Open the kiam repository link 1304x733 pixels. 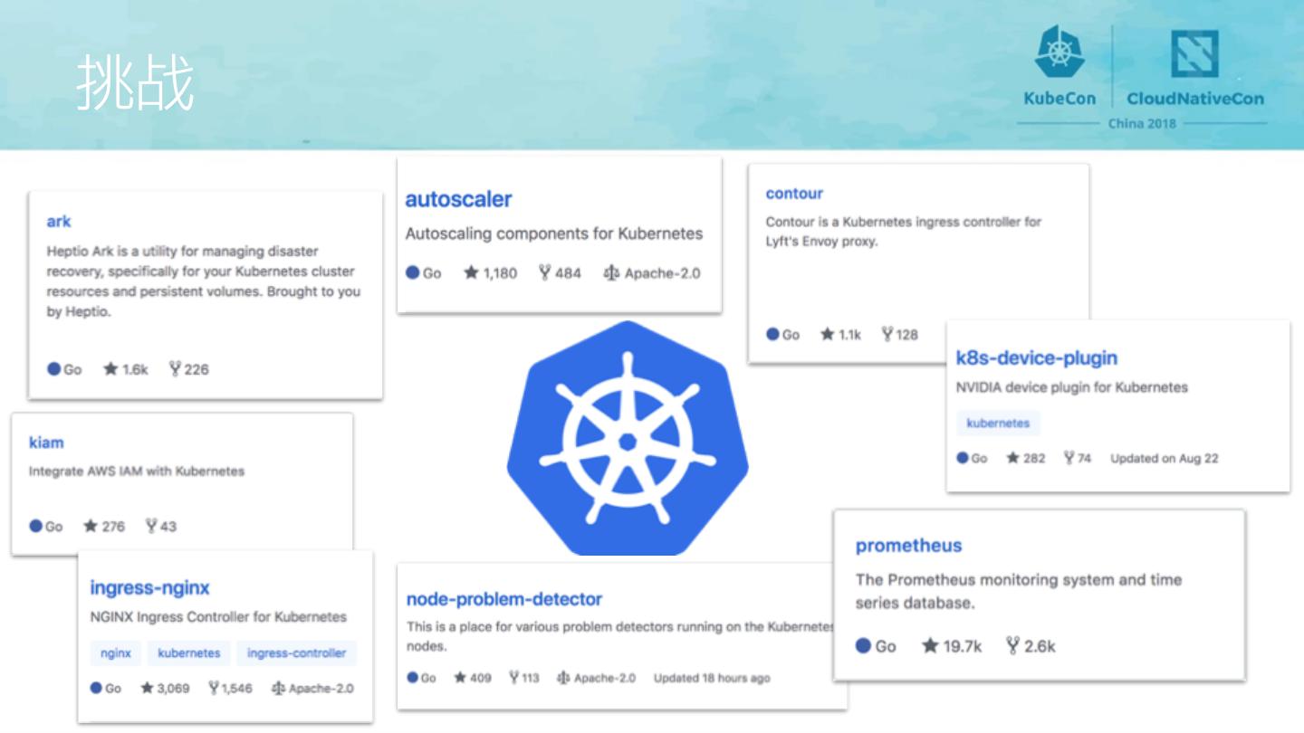pos(46,443)
